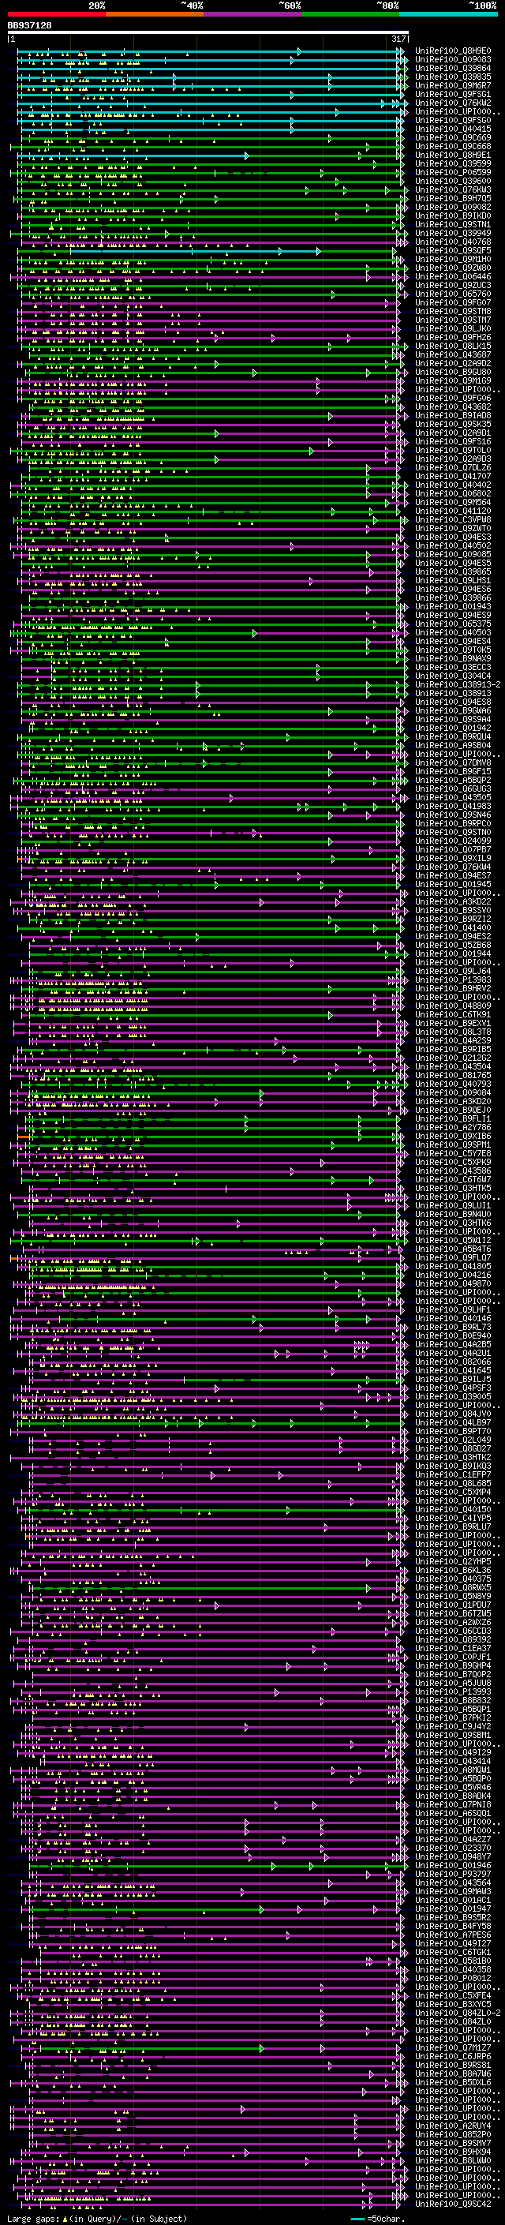
Task: Click the cyan ~100% identity legend segment
Action: (449, 14)
